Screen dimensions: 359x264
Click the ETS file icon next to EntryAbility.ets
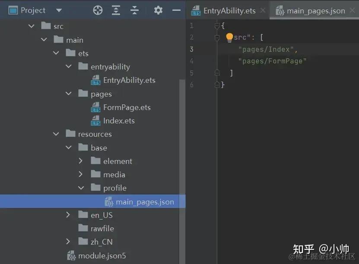click(x=95, y=80)
